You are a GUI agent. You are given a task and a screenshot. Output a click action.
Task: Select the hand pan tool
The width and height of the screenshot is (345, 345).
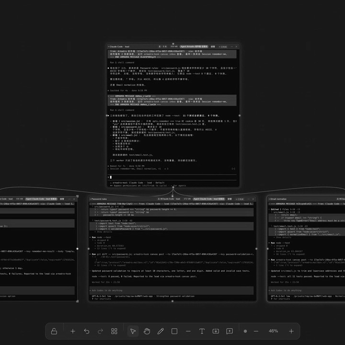147,331
